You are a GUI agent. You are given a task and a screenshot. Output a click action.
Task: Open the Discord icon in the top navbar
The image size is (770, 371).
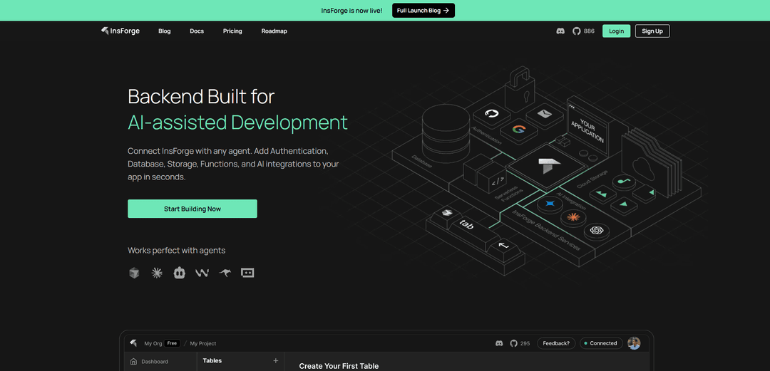[x=560, y=31]
